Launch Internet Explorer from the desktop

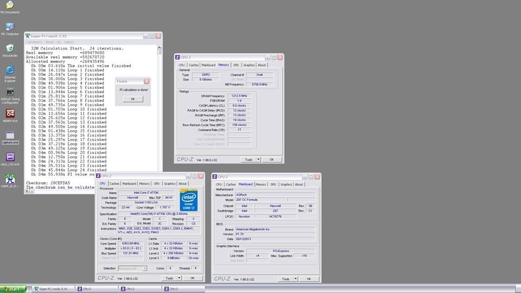pos(10,74)
